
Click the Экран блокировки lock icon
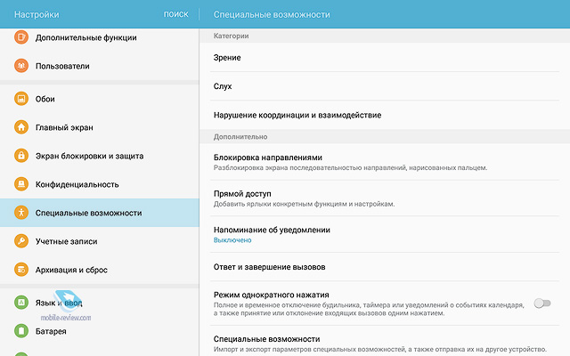coord(21,156)
